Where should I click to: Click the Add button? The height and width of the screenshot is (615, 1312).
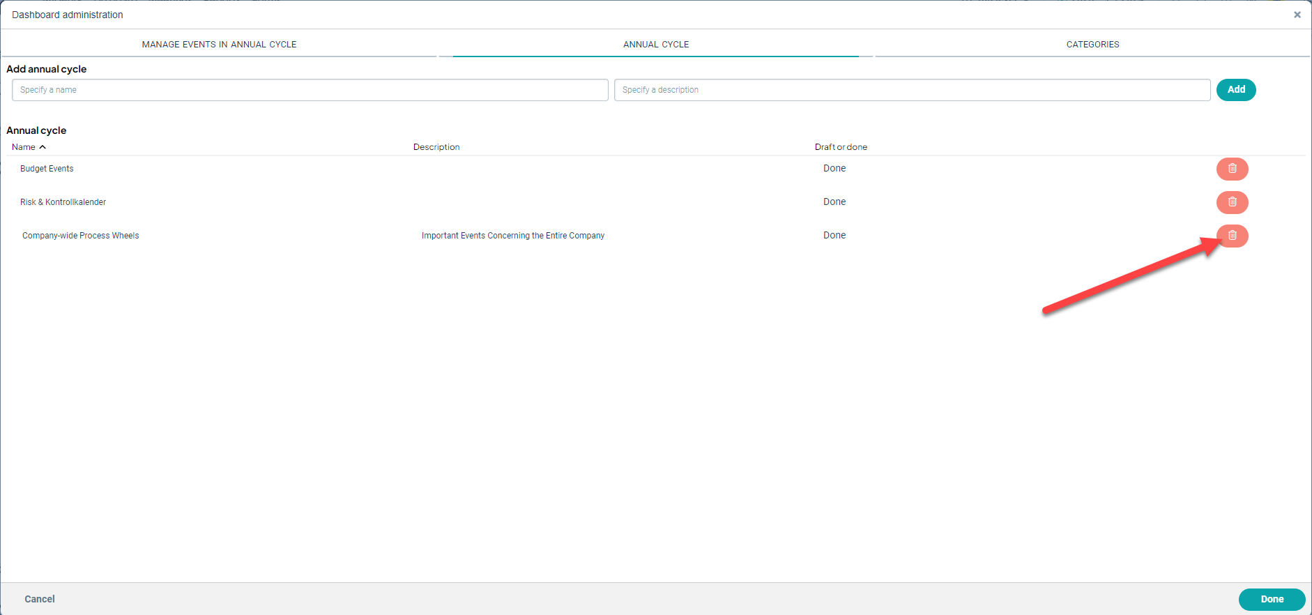coord(1235,90)
